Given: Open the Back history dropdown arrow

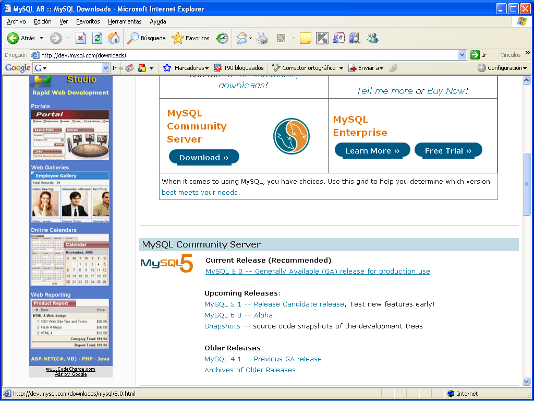Looking at the screenshot, I should 41,38.
